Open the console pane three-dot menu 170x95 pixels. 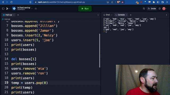(x=167, y=15)
